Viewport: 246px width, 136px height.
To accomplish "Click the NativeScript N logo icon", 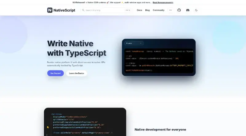I will point(50,10).
